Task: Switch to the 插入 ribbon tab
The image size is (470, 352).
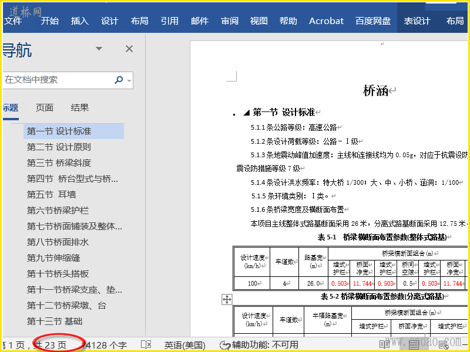Action: pyautogui.click(x=79, y=21)
